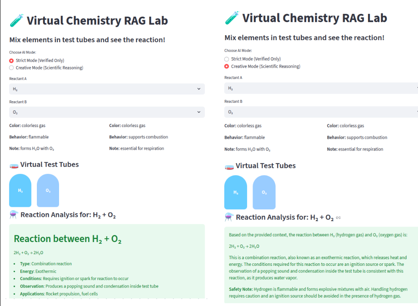Click the O₂ test tube in right panel
Image resolution: width=418 pixels, height=306 pixels.
click(264, 192)
